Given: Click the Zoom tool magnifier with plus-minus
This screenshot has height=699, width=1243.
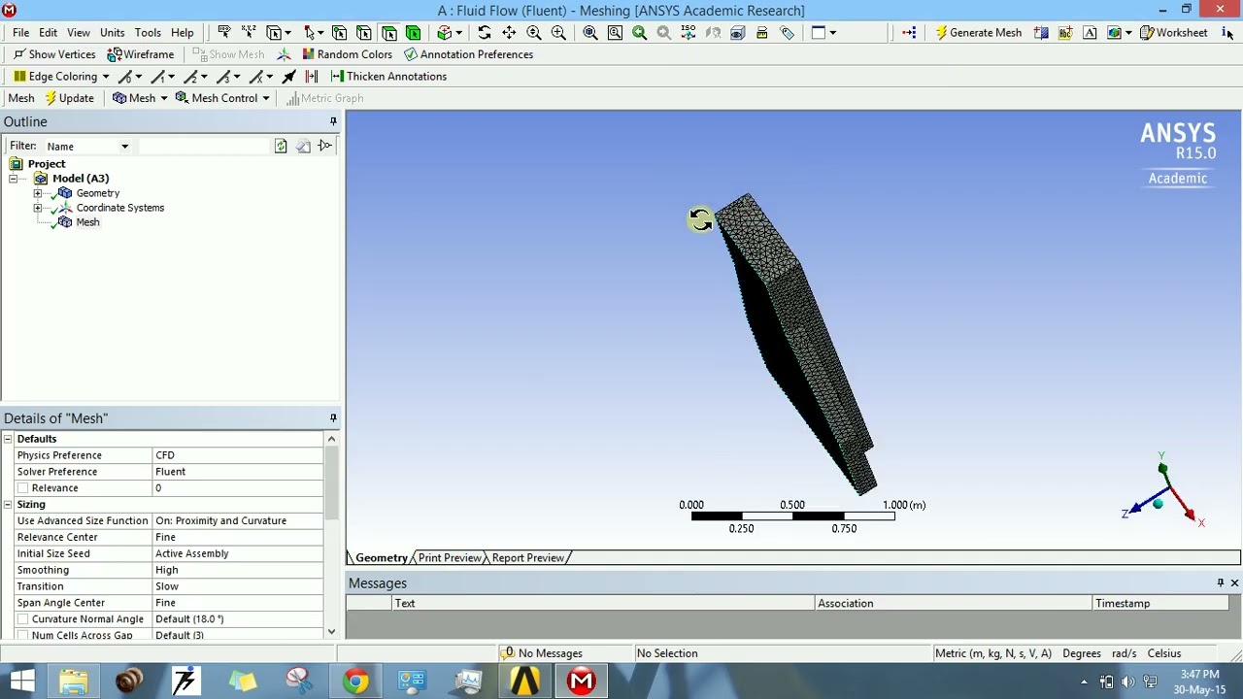Looking at the screenshot, I should click(x=533, y=32).
